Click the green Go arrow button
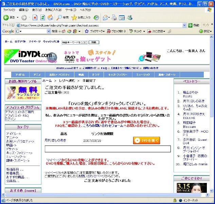Viewport: 215px width, 204px height. click(x=190, y=25)
